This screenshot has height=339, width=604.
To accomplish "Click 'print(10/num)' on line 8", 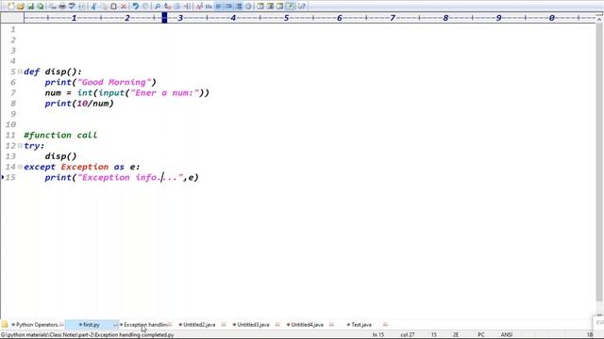I will 79,104.
